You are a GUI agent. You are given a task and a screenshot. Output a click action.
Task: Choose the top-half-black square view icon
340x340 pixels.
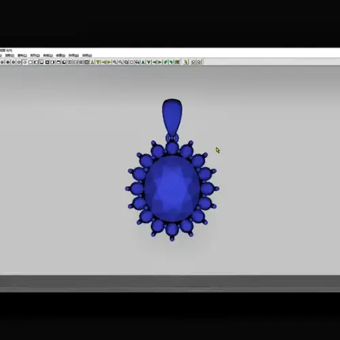point(58,62)
